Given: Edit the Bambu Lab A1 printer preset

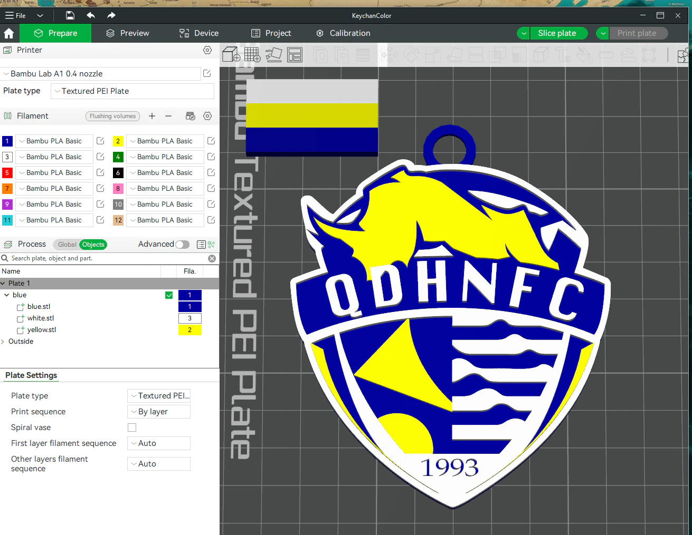Looking at the screenshot, I should pyautogui.click(x=207, y=74).
